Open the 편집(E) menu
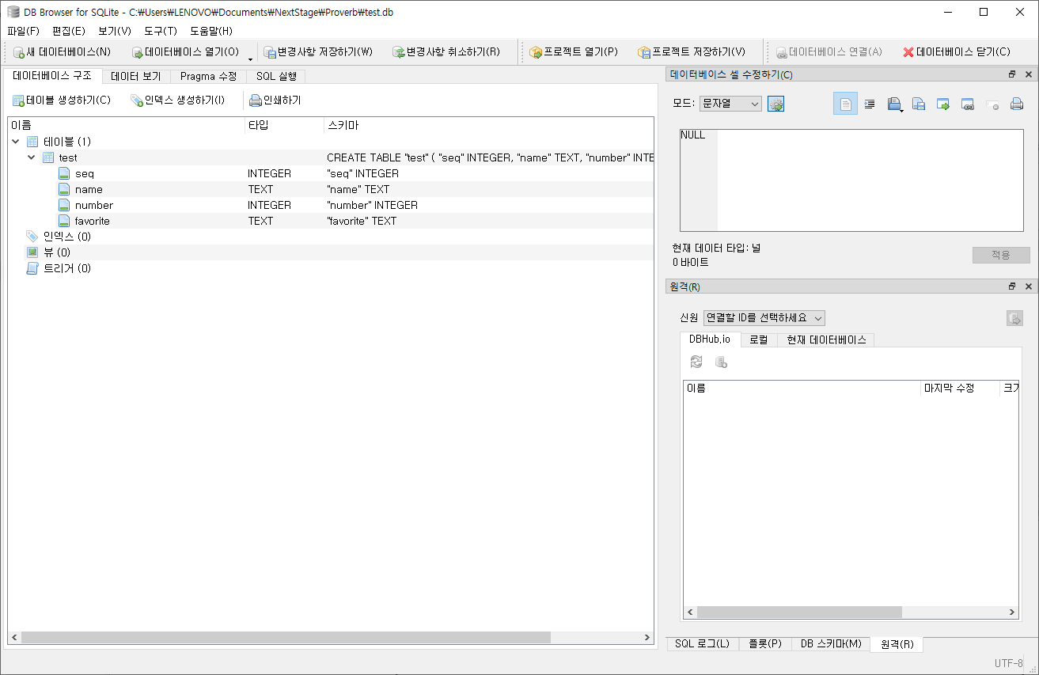The width and height of the screenshot is (1039, 675). (x=69, y=31)
